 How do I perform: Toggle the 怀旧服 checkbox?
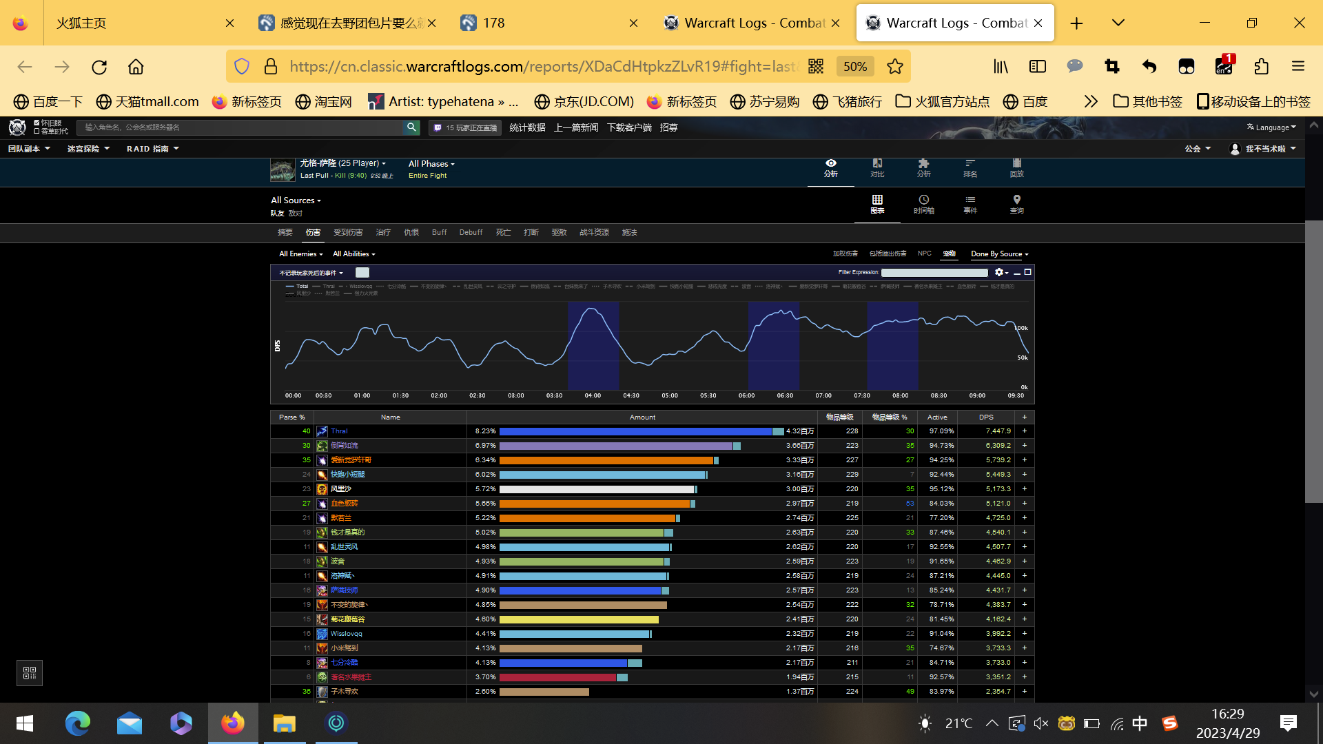(37, 123)
